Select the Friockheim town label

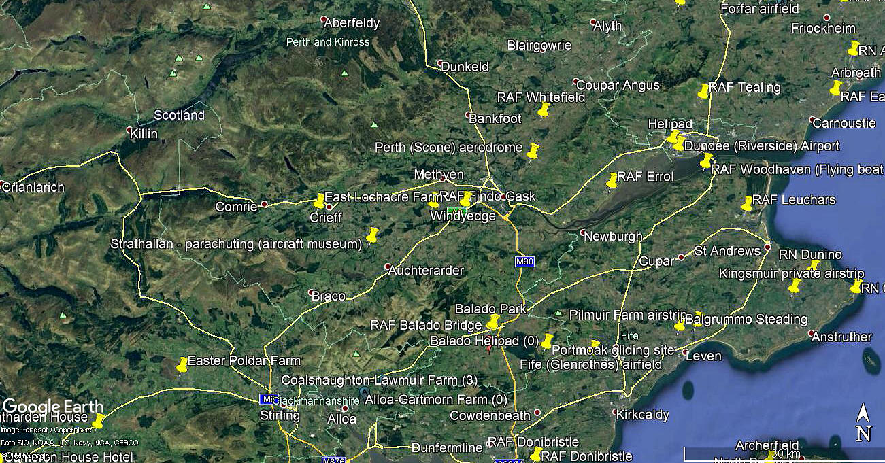tap(823, 29)
